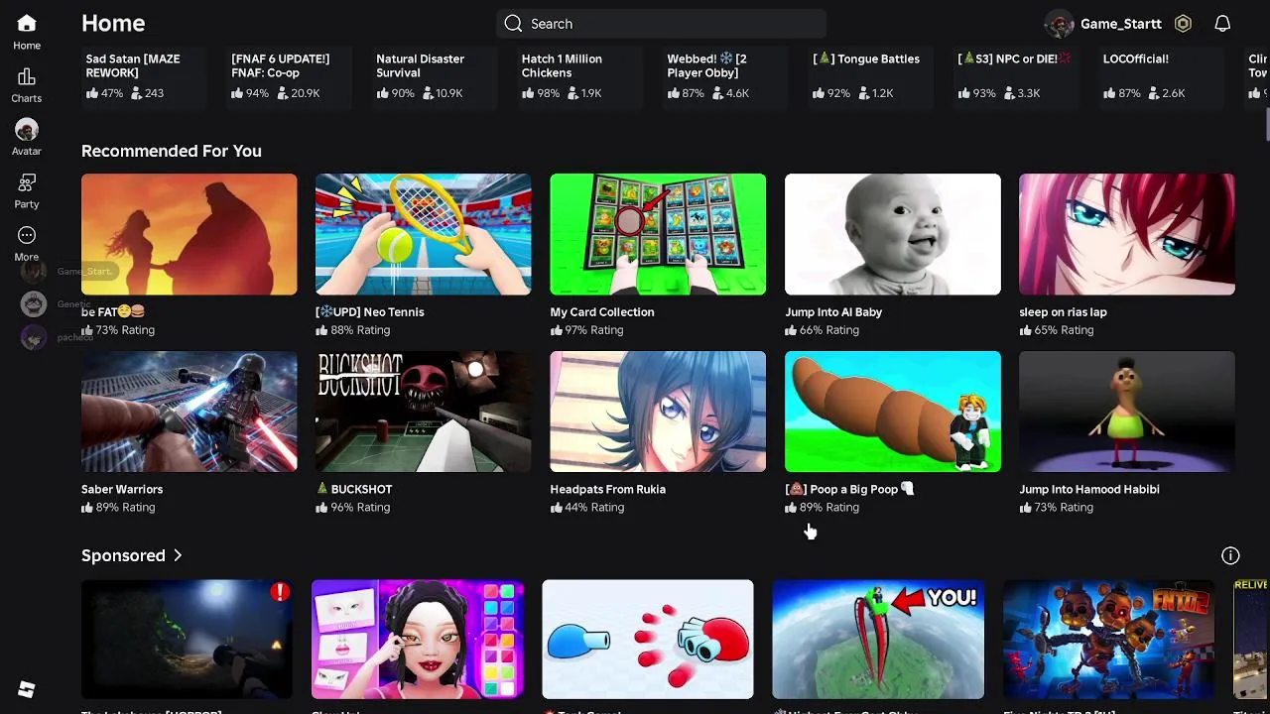Click the Hatch 1 Million Chickens title

tap(562, 65)
